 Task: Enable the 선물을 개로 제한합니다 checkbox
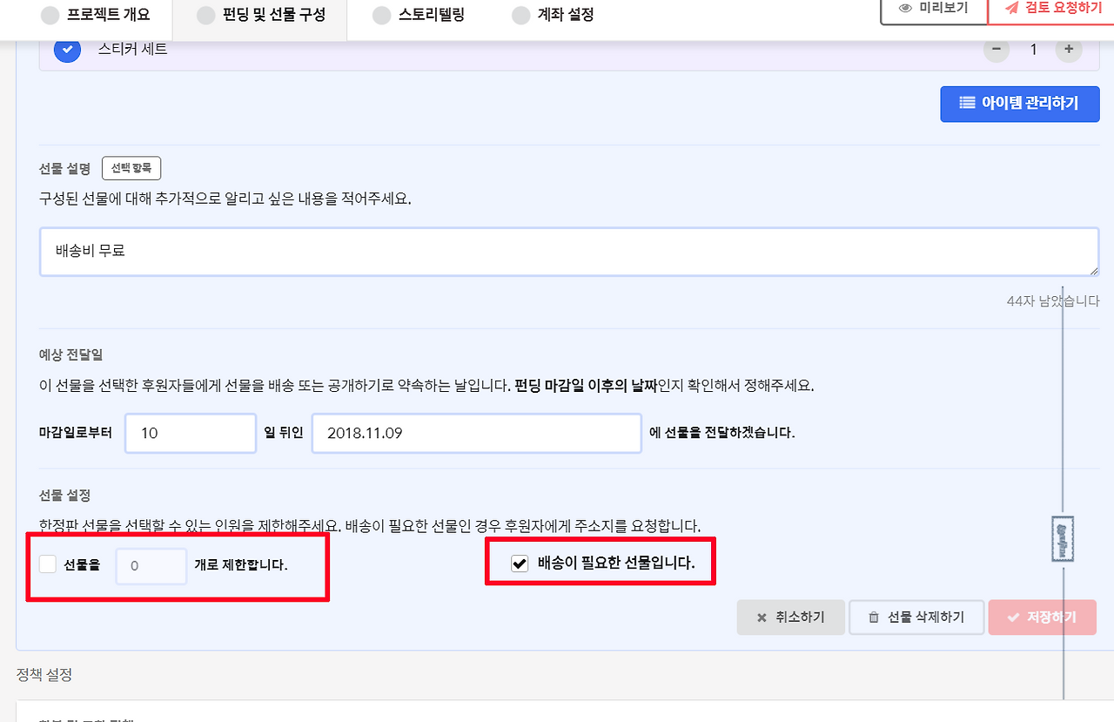(48, 564)
